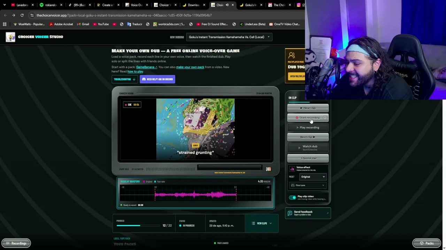This screenshot has height=250, width=446.
Task: Expand the View Clips list
Action: click(262, 224)
